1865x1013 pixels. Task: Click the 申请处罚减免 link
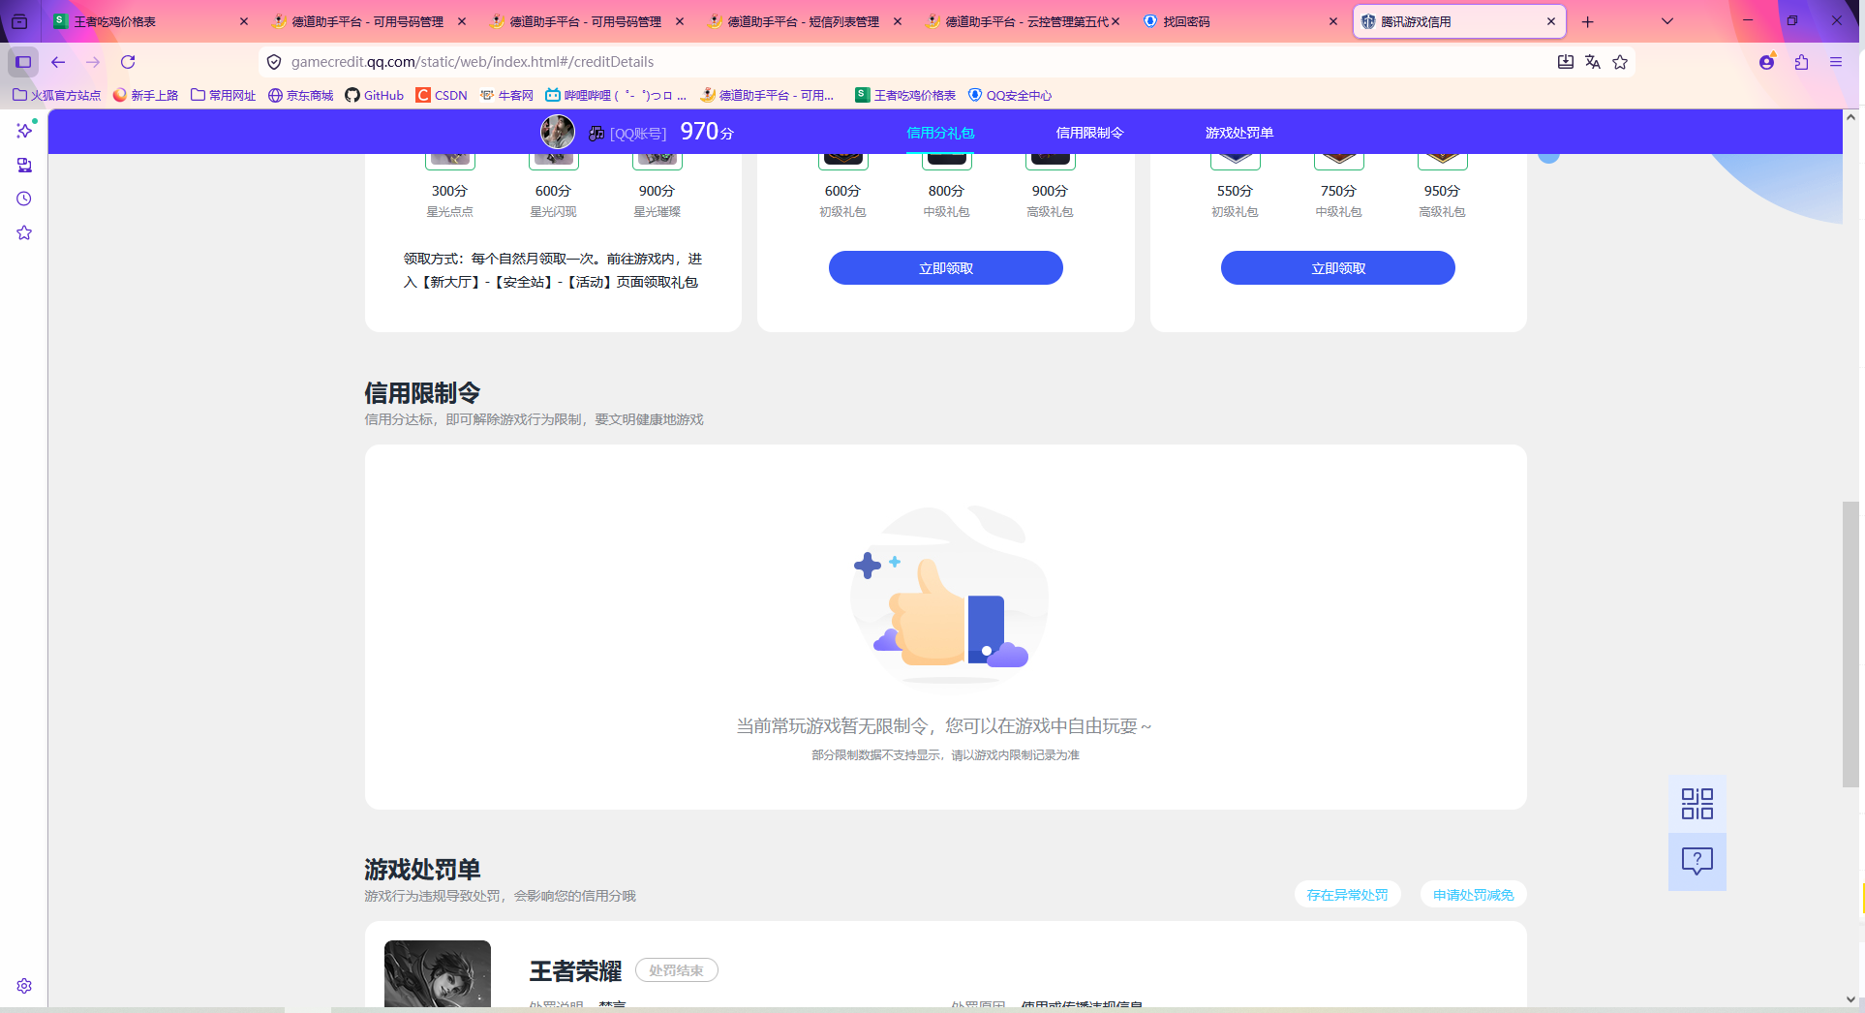click(1472, 894)
